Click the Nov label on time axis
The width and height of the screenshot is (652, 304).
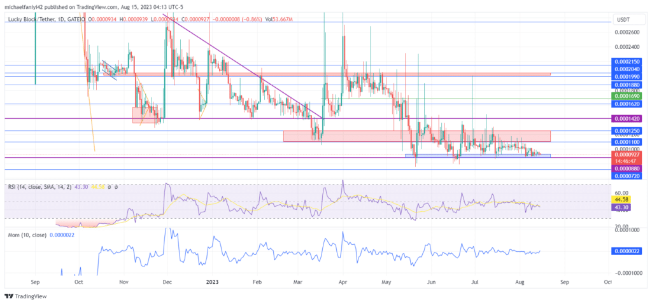(x=123, y=282)
